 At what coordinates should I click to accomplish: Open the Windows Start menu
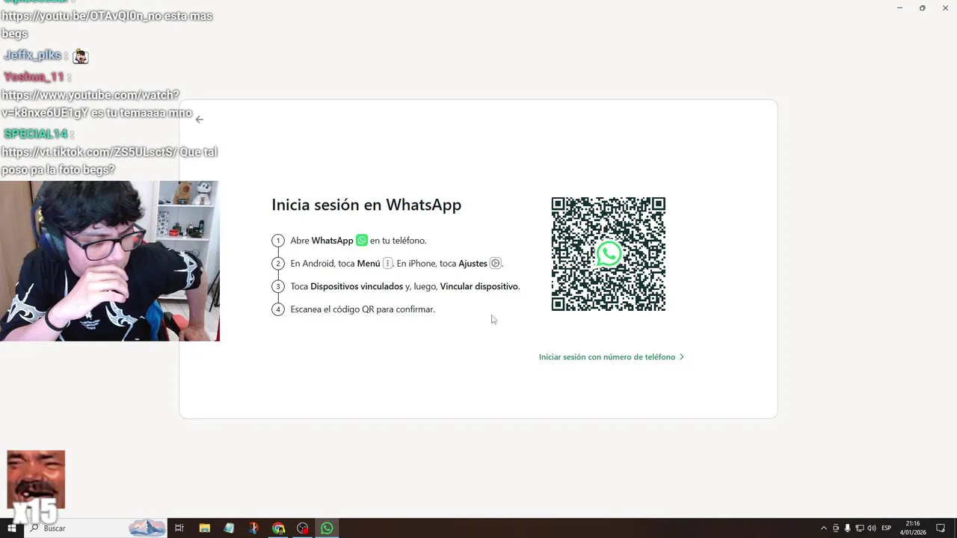point(11,528)
